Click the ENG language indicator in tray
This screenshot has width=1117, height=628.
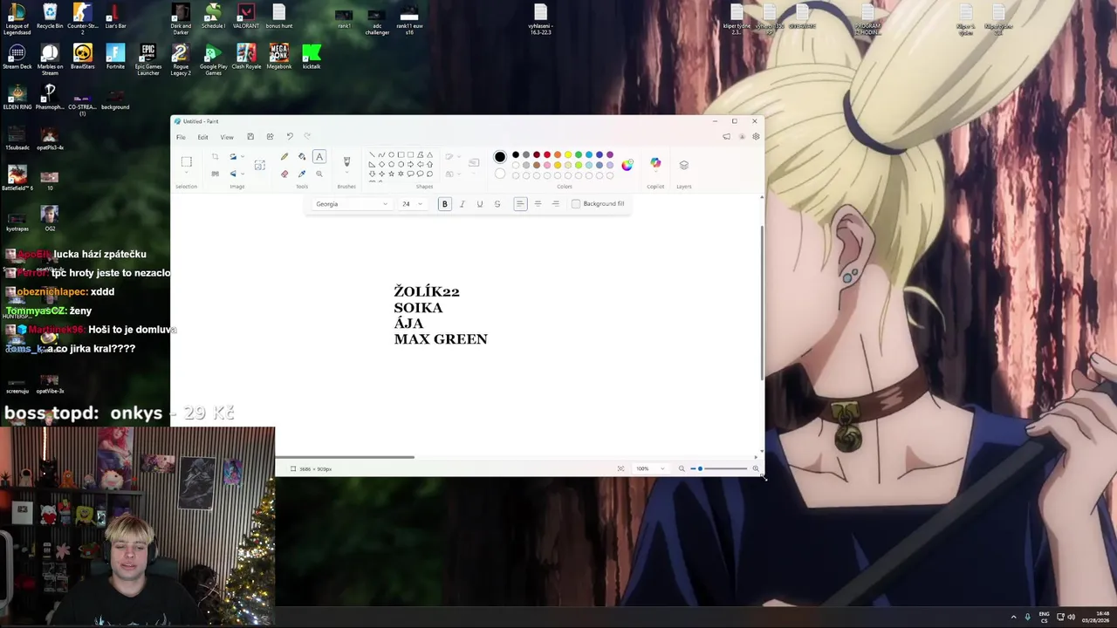pyautogui.click(x=1044, y=617)
